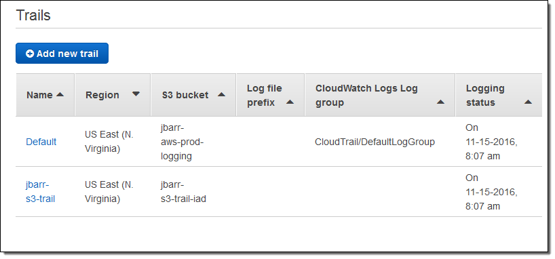Sort S3 bucket column via arrow icon
555x259 pixels.
pyautogui.click(x=222, y=94)
